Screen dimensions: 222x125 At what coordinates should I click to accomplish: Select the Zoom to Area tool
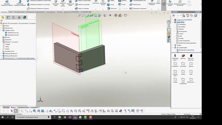84,15
